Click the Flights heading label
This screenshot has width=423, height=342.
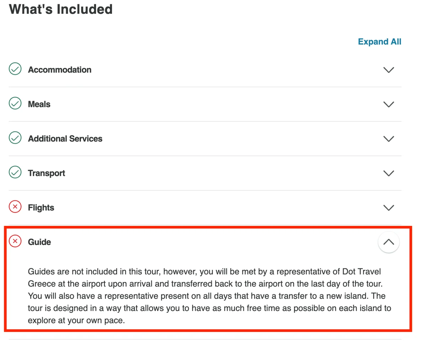(41, 208)
